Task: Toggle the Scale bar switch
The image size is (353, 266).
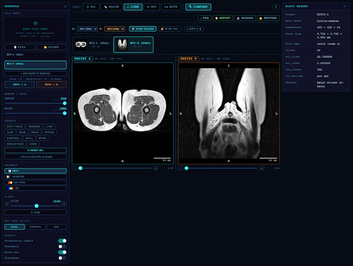Action: click(62, 252)
